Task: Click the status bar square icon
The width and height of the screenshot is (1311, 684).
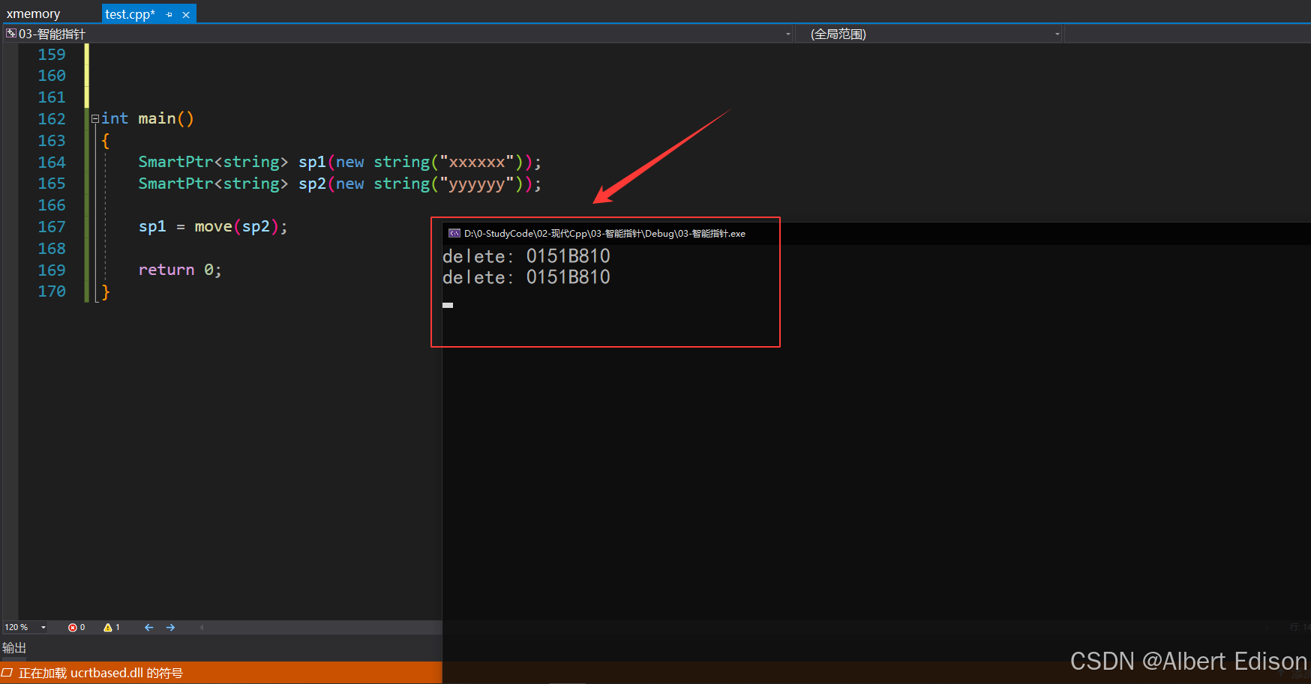Action: [x=7, y=673]
